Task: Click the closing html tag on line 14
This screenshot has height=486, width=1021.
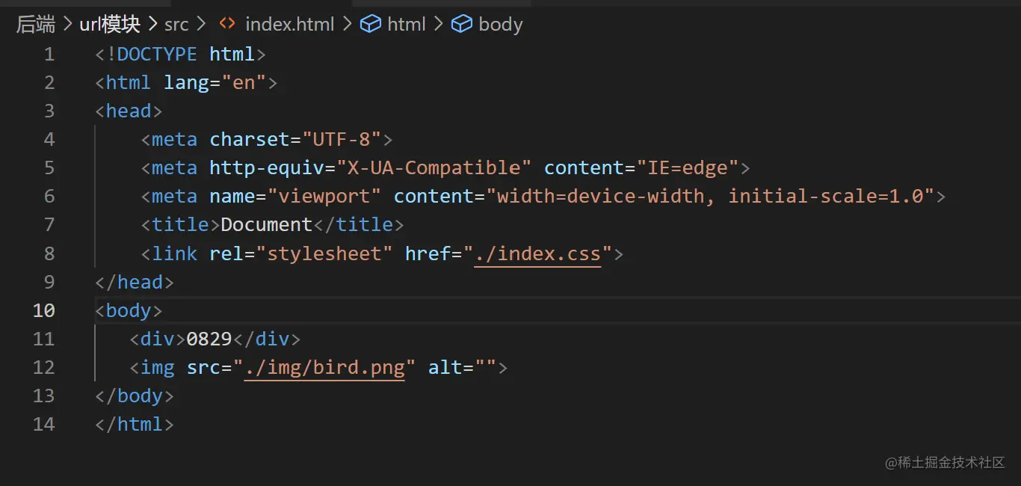Action: pos(135,424)
